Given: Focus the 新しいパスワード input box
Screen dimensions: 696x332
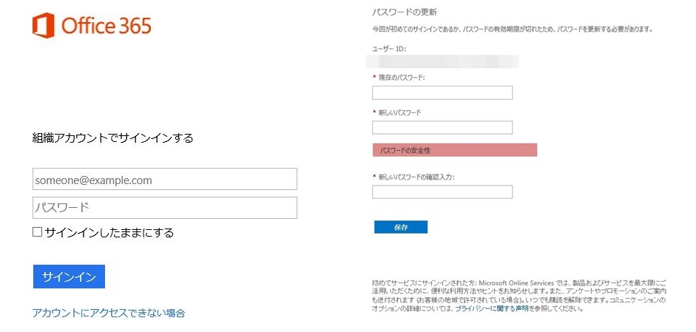Looking at the screenshot, I should 442,127.
